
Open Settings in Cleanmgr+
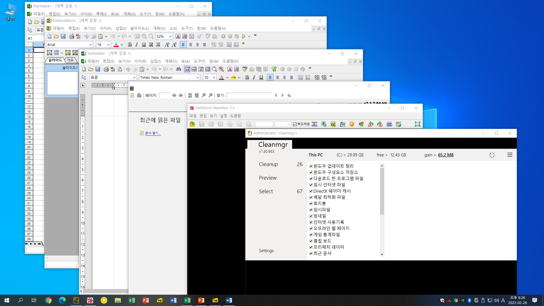(x=266, y=251)
